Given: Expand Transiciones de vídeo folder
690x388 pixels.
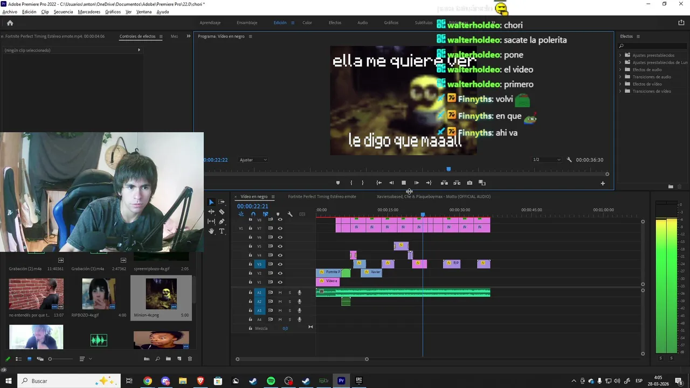Looking at the screenshot, I should click(620, 91).
